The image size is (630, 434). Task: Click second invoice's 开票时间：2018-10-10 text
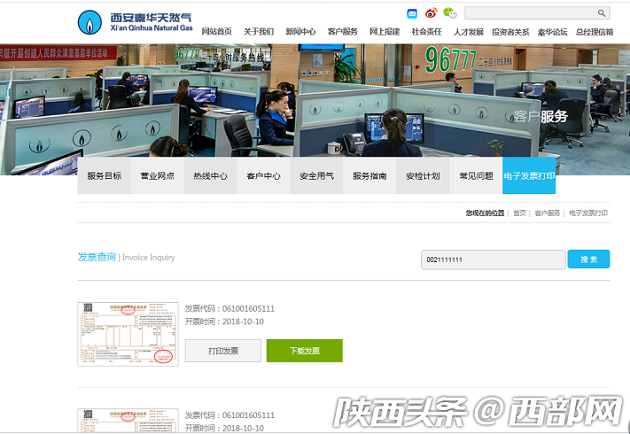tap(224, 429)
